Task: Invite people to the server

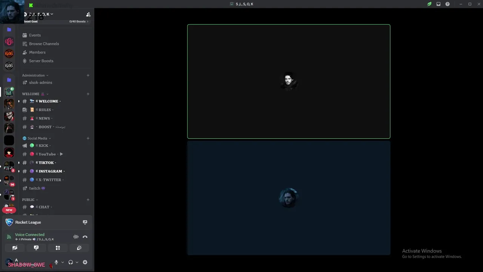Action: click(x=88, y=14)
